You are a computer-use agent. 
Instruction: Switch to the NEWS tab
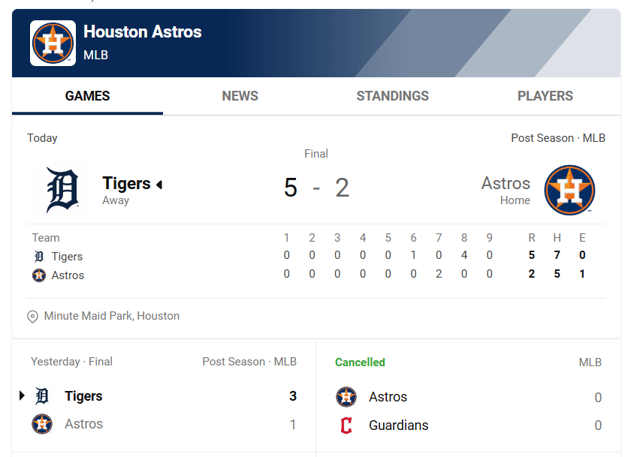(240, 96)
